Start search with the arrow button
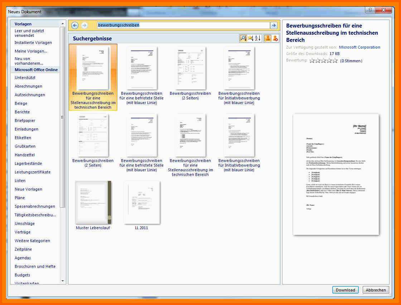Viewport: 401px width, 305px height. (274, 25)
